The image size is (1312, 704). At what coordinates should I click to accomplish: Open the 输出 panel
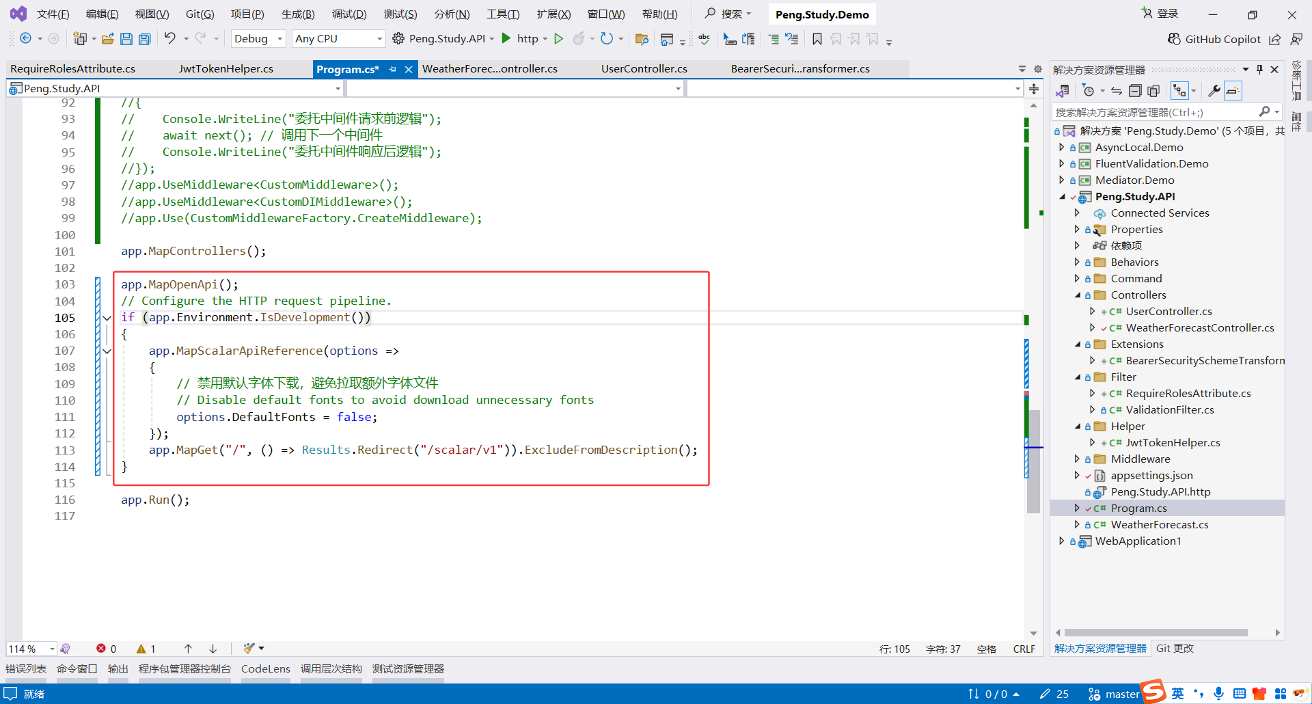(118, 669)
